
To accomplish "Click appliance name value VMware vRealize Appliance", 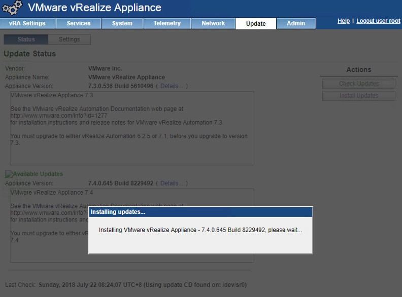I will 127,78.
